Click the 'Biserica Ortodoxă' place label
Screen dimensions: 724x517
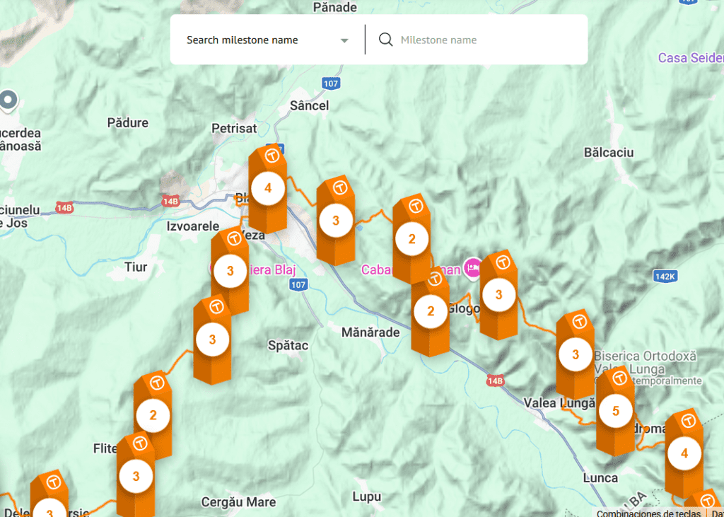645,356
